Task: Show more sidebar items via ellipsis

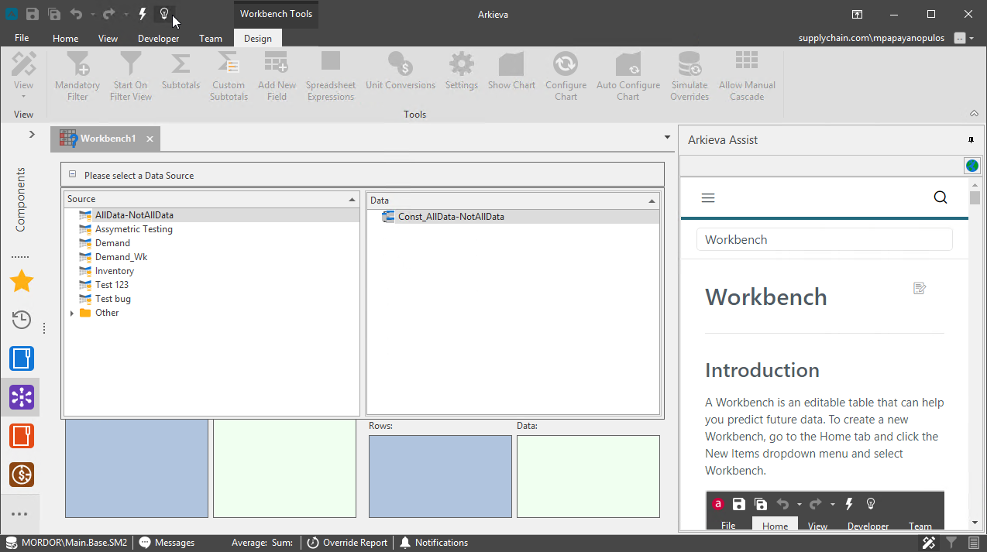Action: coord(19,514)
